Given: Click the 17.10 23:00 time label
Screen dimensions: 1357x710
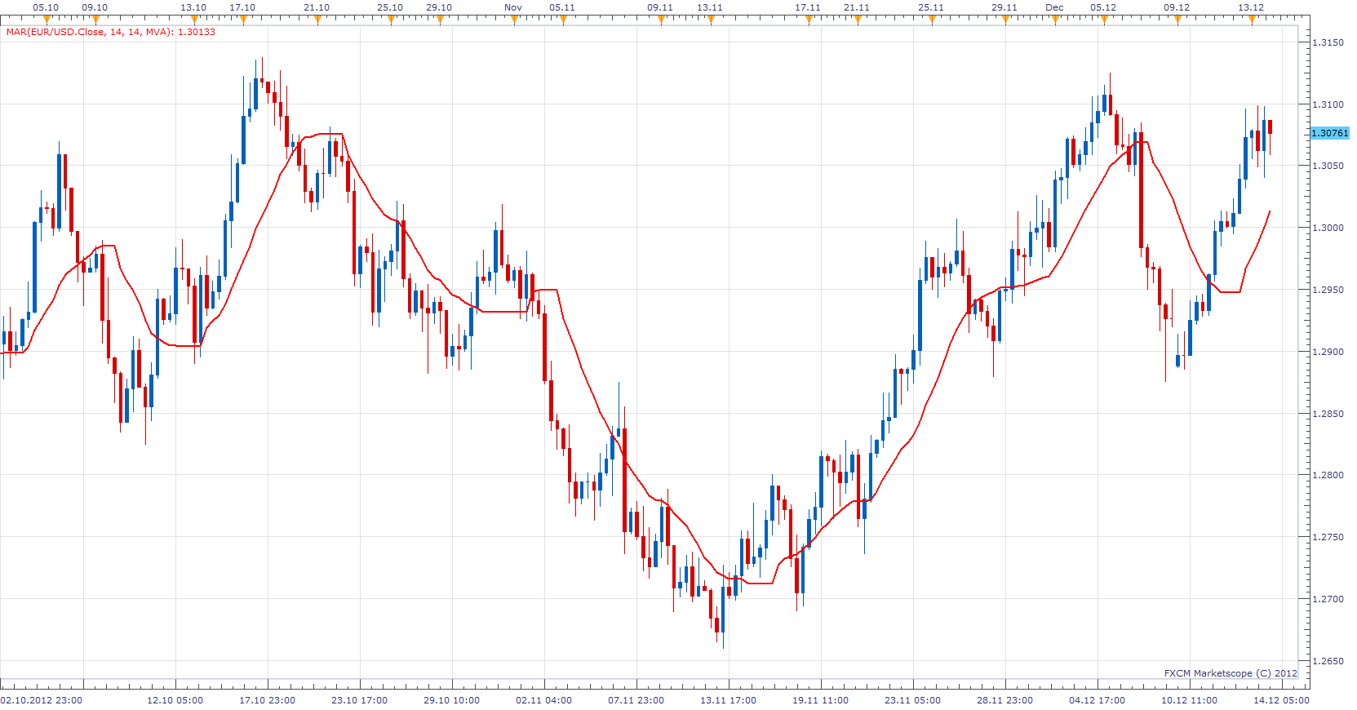Looking at the screenshot, I should [268, 700].
